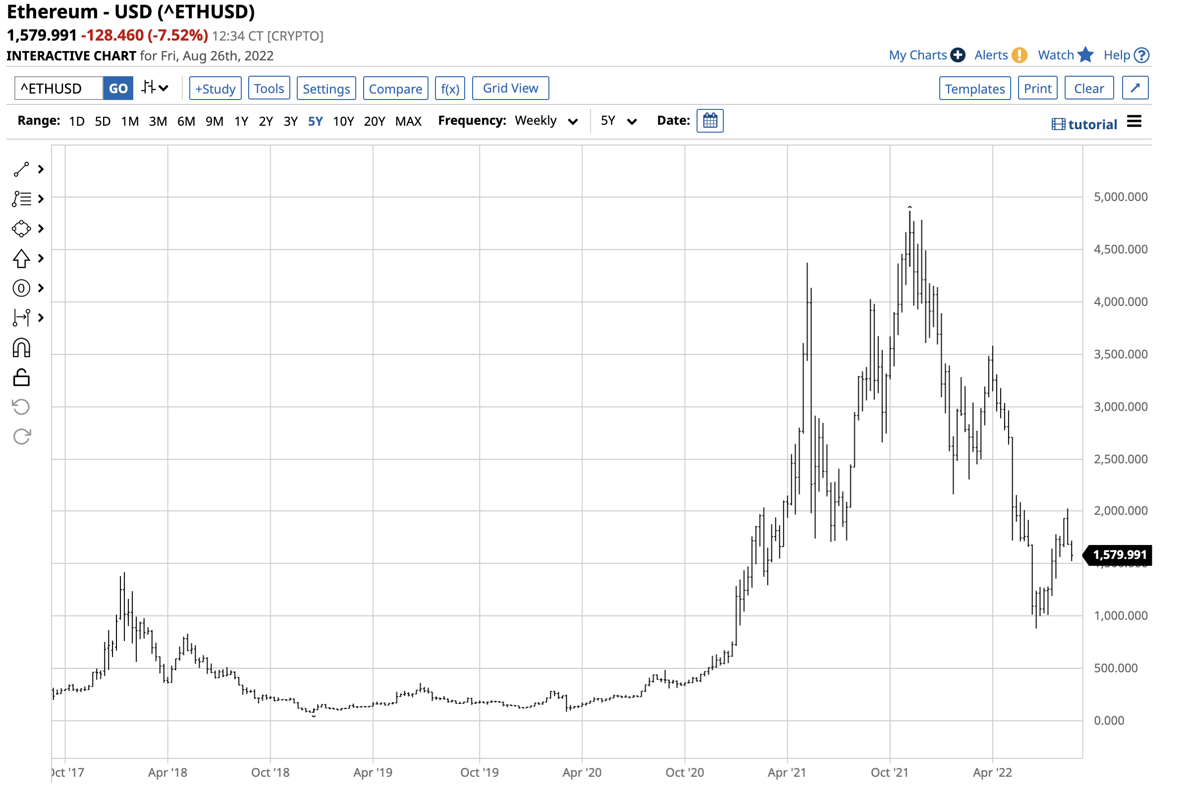Set range to MAX
This screenshot has width=1185, height=798.
point(408,121)
